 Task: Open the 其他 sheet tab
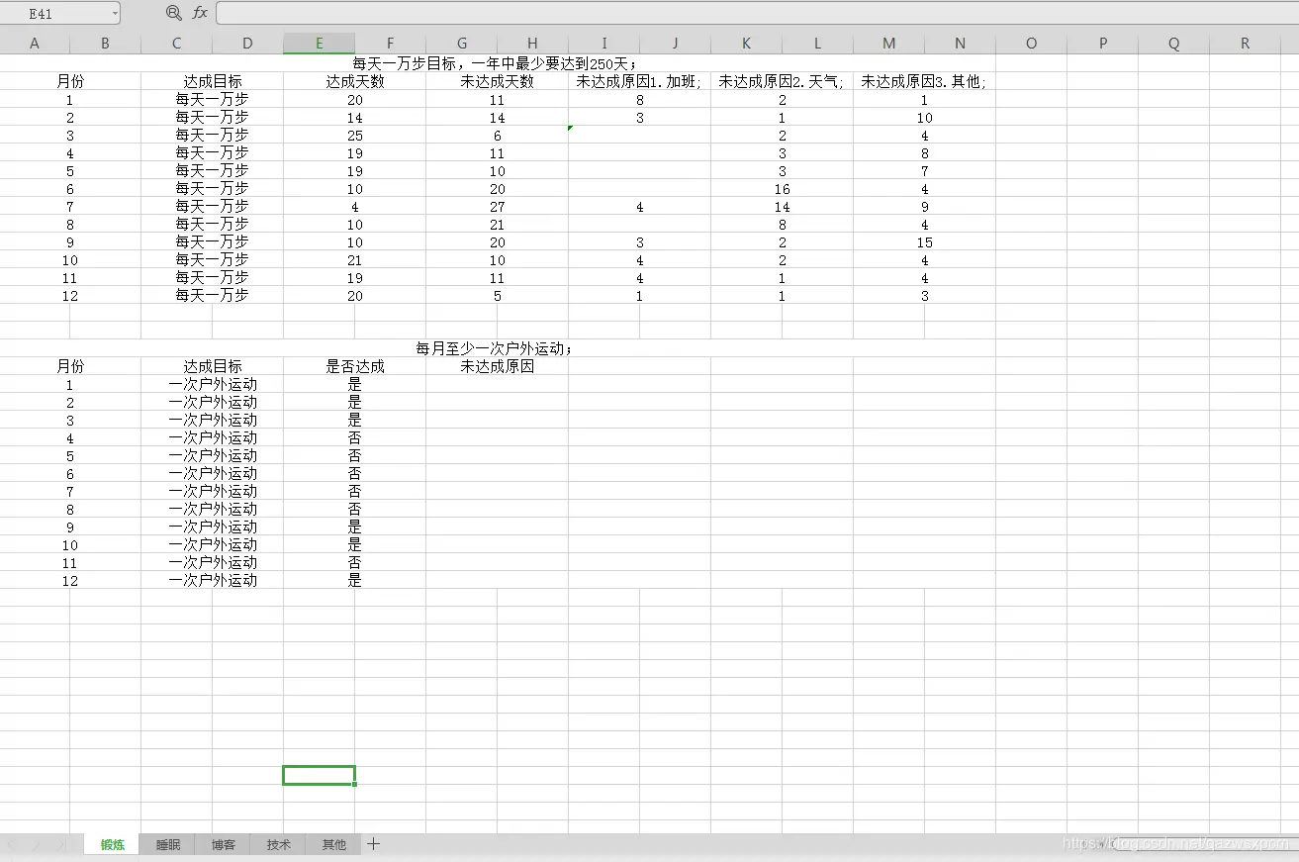pos(334,844)
